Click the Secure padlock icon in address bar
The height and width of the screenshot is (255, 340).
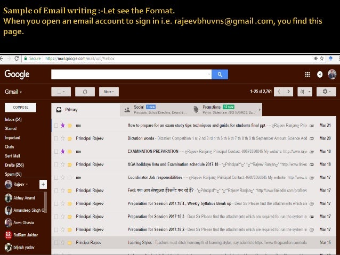[x=26, y=59]
